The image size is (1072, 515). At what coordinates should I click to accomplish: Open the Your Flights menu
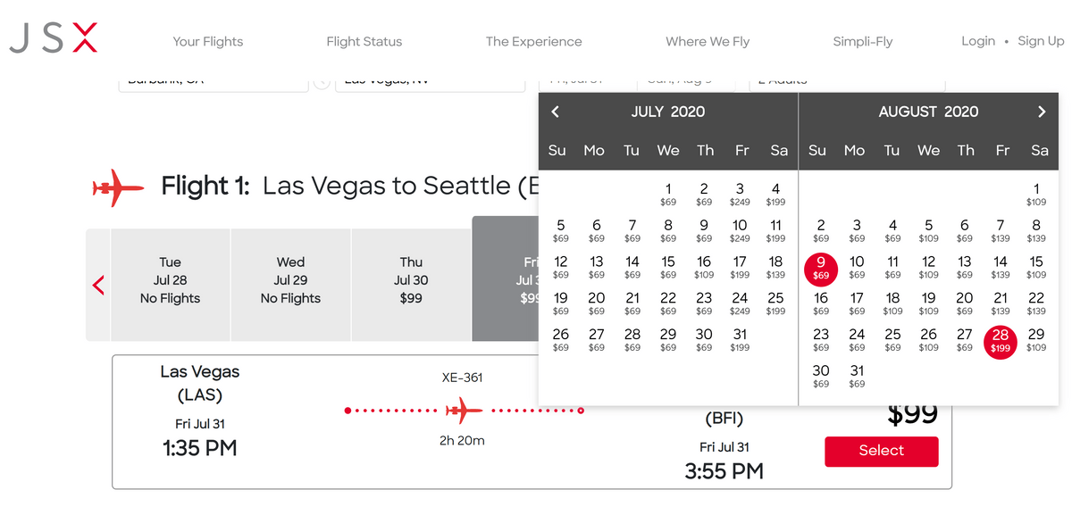coord(208,41)
